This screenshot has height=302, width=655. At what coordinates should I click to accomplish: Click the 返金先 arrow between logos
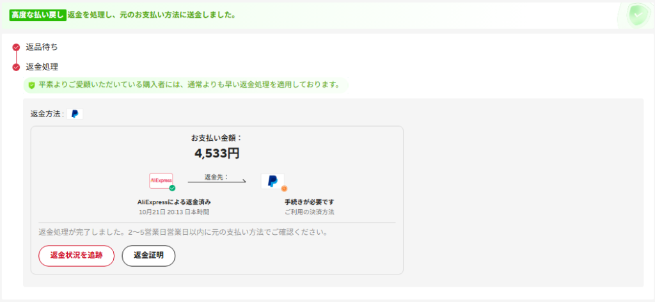coord(216,181)
